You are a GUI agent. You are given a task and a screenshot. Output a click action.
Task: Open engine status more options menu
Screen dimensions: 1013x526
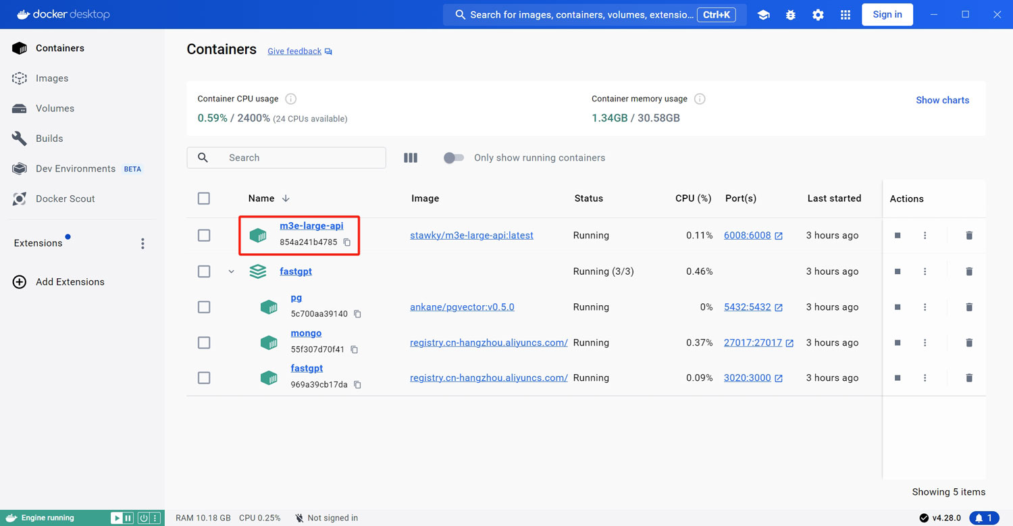click(x=155, y=518)
